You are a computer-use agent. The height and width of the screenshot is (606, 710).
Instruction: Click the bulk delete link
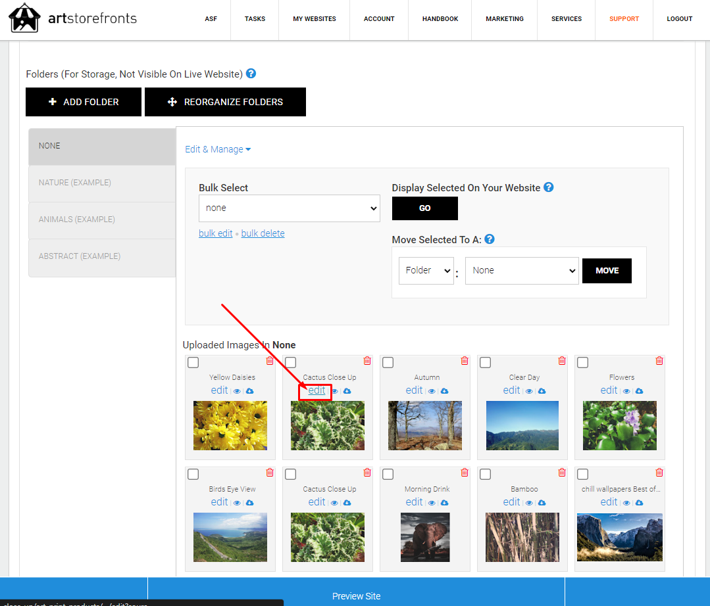point(263,233)
